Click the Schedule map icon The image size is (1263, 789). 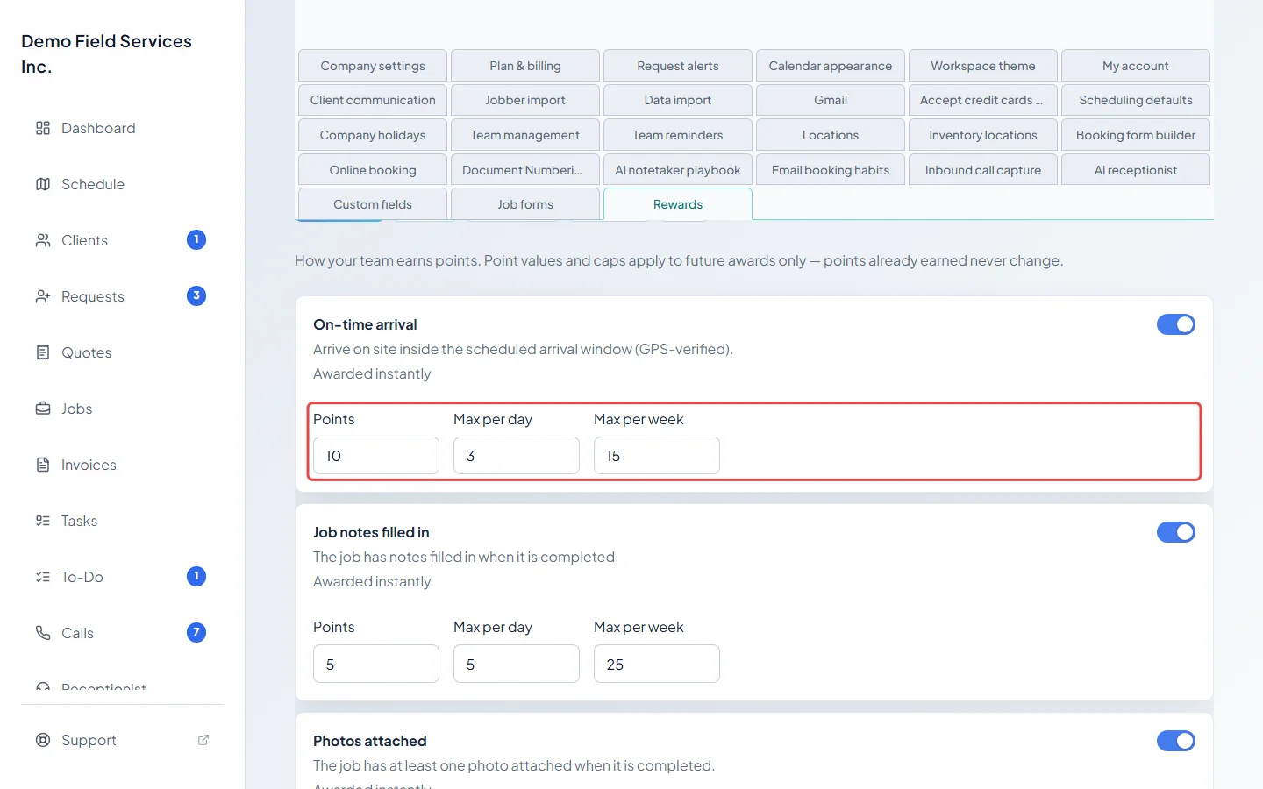pyautogui.click(x=43, y=184)
